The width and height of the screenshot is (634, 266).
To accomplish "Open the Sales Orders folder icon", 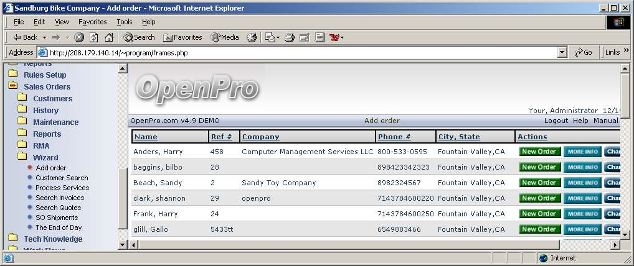I will (12, 86).
